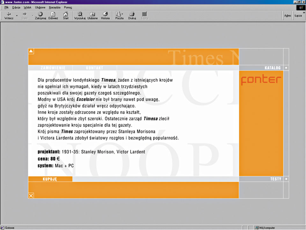Screen dimensions: 306x230
Task: Click the Zatrzymaj stop button
Action: [40, 16]
